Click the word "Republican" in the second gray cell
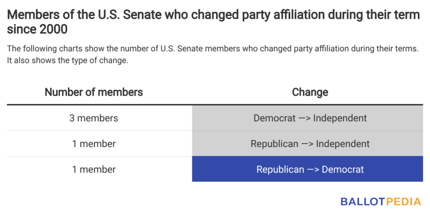 point(274,144)
